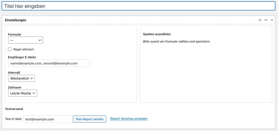Click into the Empfänger E-Mails field

[49, 63]
